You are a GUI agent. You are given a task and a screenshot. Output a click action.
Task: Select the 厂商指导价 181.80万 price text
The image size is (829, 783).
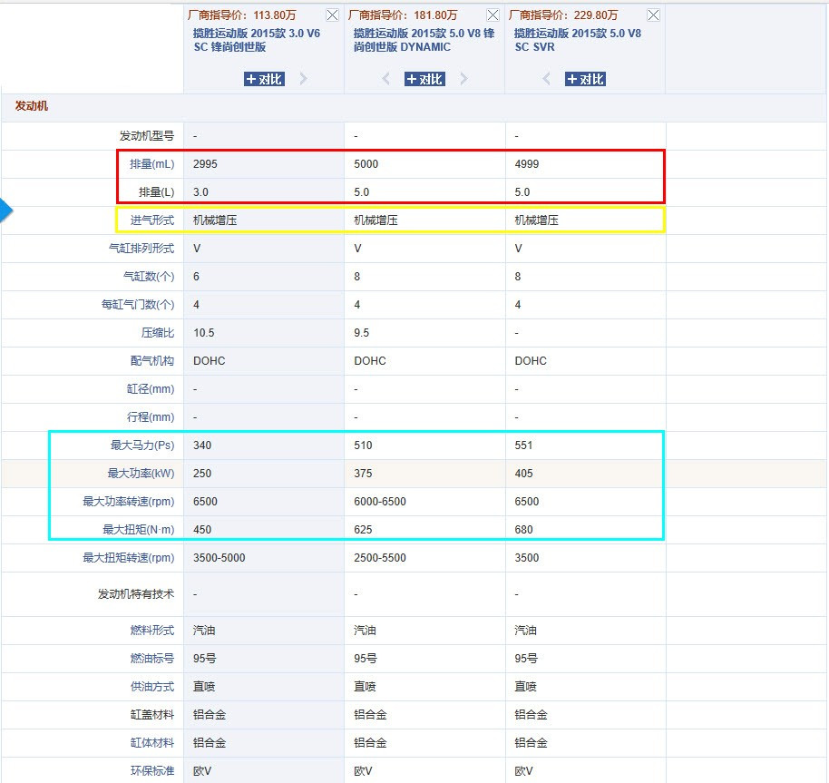pyautogui.click(x=403, y=15)
